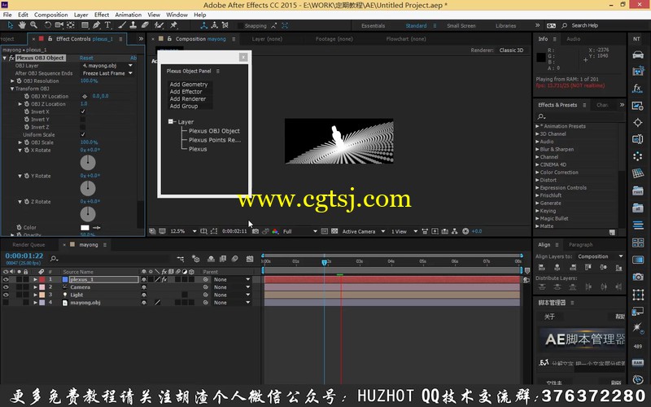
Task: Open the 12.5% magnification dropdown
Action: coord(183,231)
